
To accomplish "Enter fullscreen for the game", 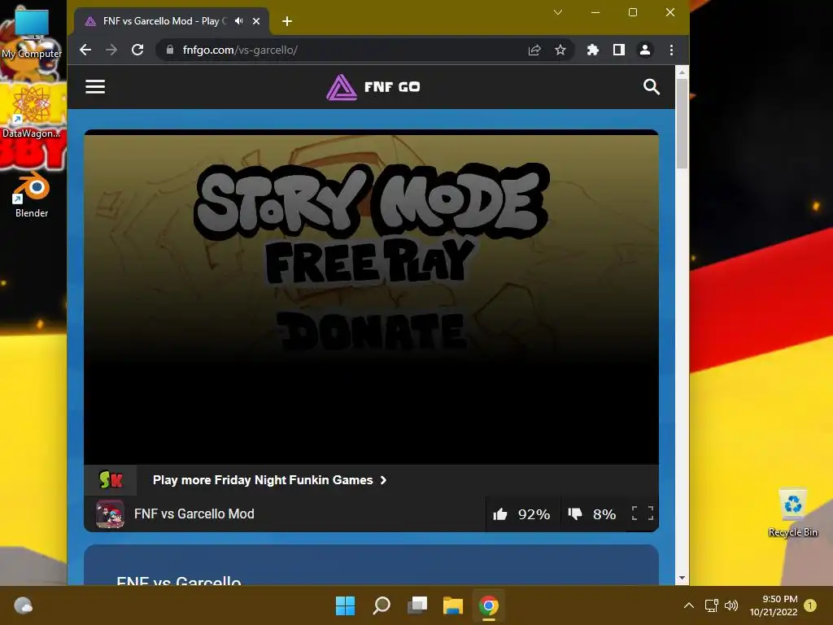I will point(643,514).
